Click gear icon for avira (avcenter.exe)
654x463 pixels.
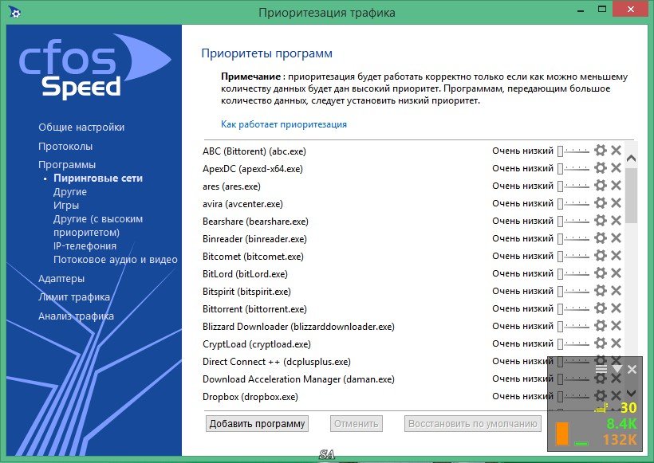(x=601, y=203)
